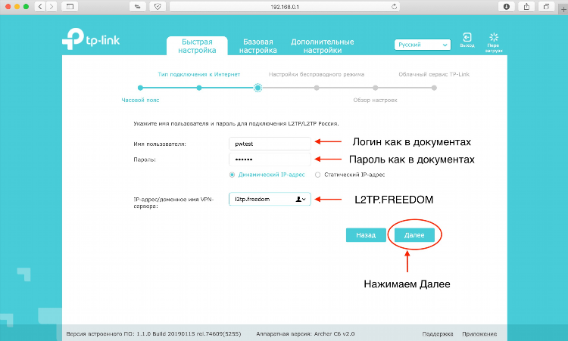The image size is (568, 341).
Task: Click the last progress step dot
Action: [434, 88]
